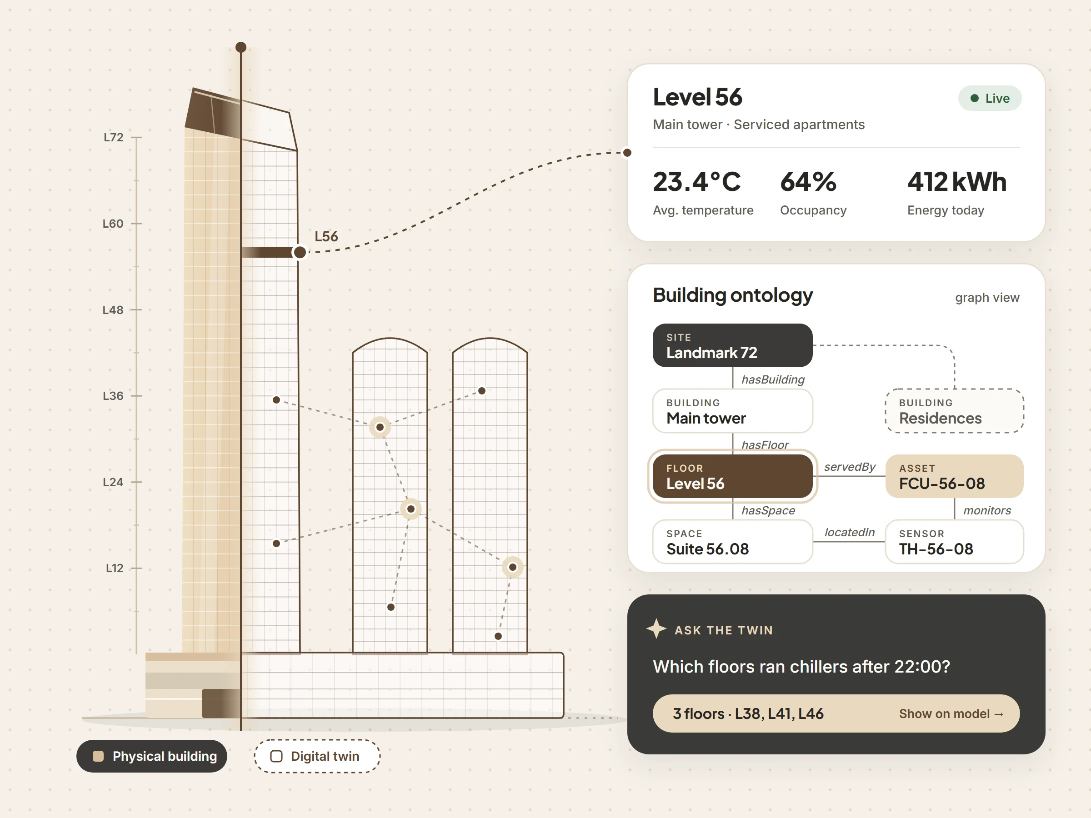Open the graph view link
The height and width of the screenshot is (818, 1091).
[987, 297]
